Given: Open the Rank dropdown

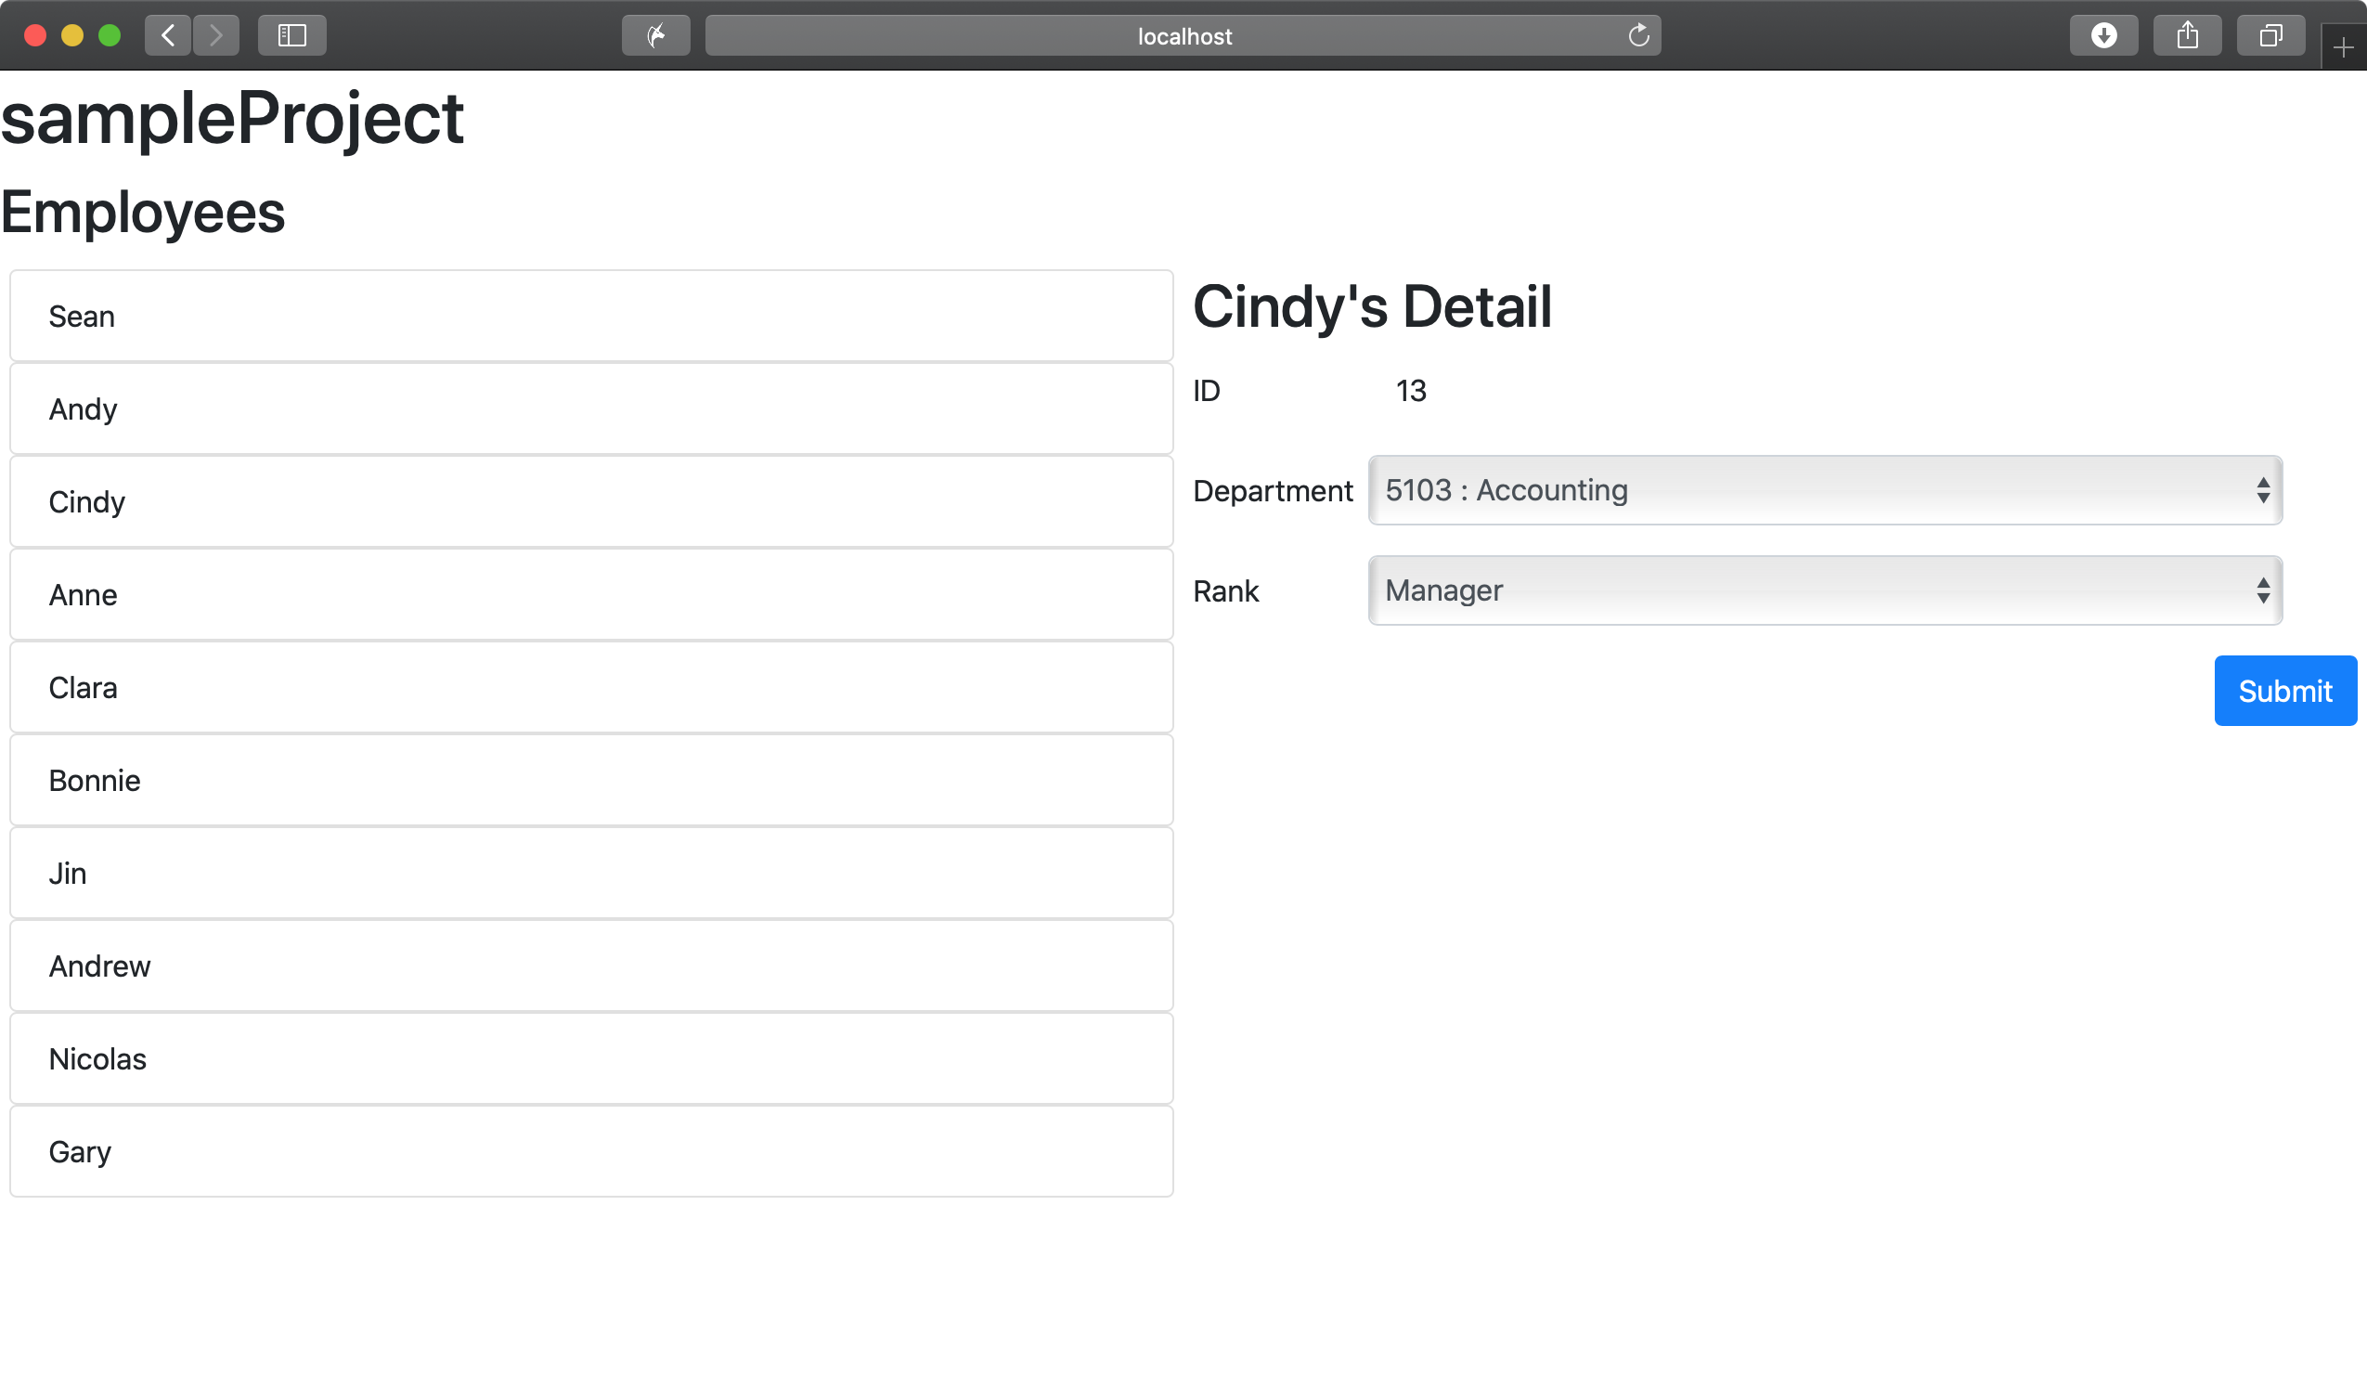Looking at the screenshot, I should (x=1824, y=590).
